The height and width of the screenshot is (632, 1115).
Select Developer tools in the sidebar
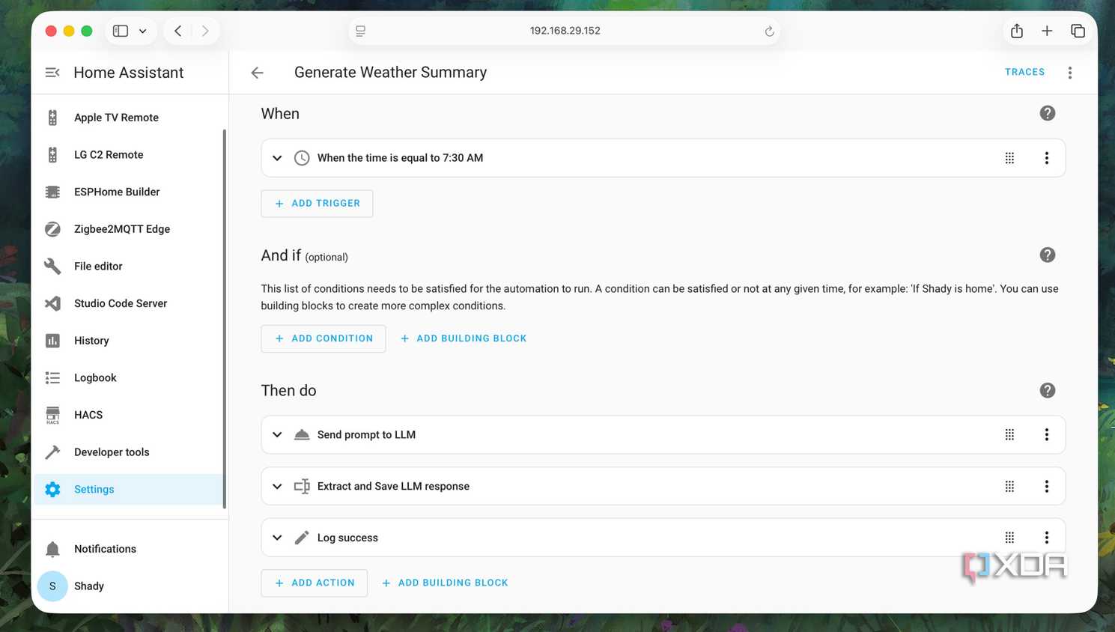[129, 452]
